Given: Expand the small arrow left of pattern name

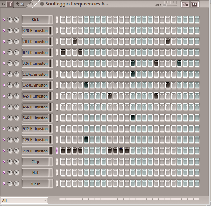Looking at the screenshot, I should 32,4.
